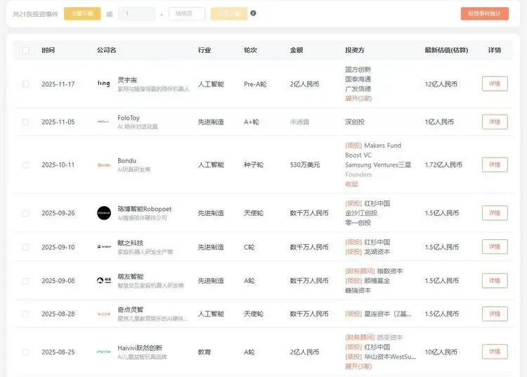The width and height of the screenshot is (527, 377).
Task: Check the 2025-11-17 row checkbox
Action: [x=25, y=84]
